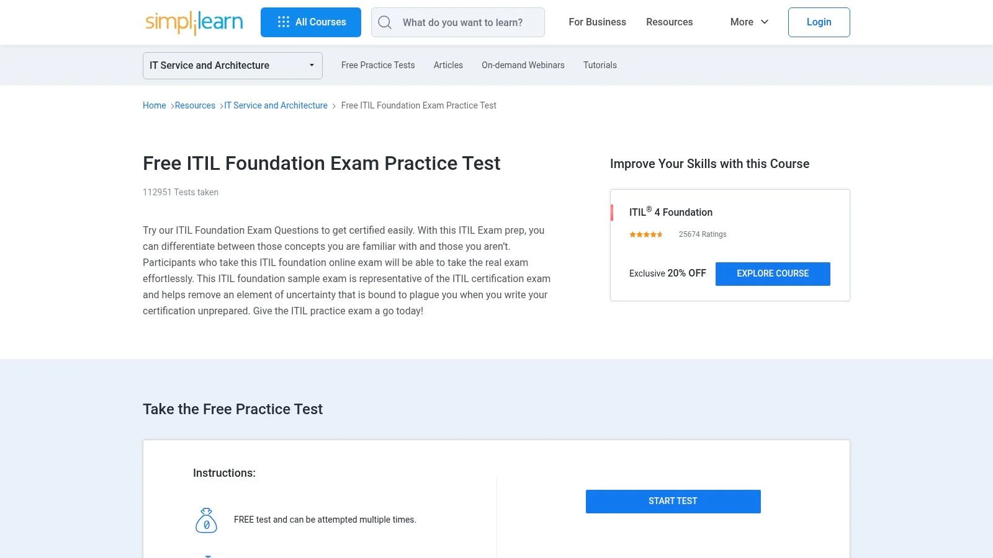Open the All Courses dropdown
The height and width of the screenshot is (558, 993).
click(x=311, y=22)
